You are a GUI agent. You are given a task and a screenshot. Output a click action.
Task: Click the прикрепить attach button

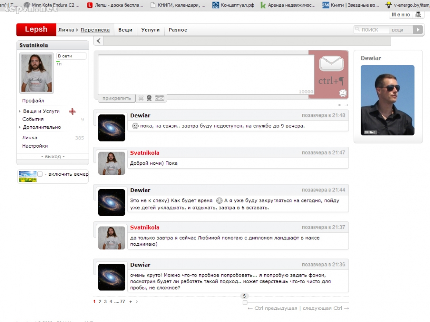[117, 99]
